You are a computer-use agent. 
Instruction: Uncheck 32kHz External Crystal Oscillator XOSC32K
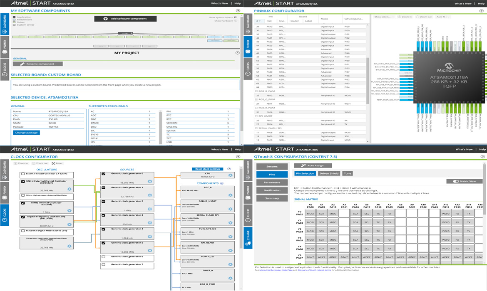pyautogui.click(x=23, y=182)
